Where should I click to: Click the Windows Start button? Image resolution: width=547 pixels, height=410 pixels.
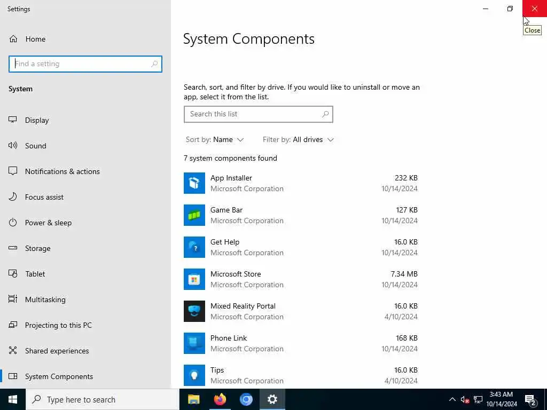[x=13, y=399]
